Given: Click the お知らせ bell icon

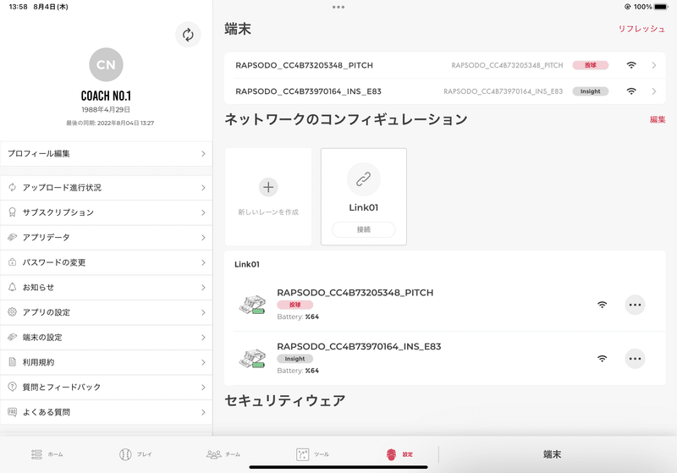Looking at the screenshot, I should tap(12, 287).
